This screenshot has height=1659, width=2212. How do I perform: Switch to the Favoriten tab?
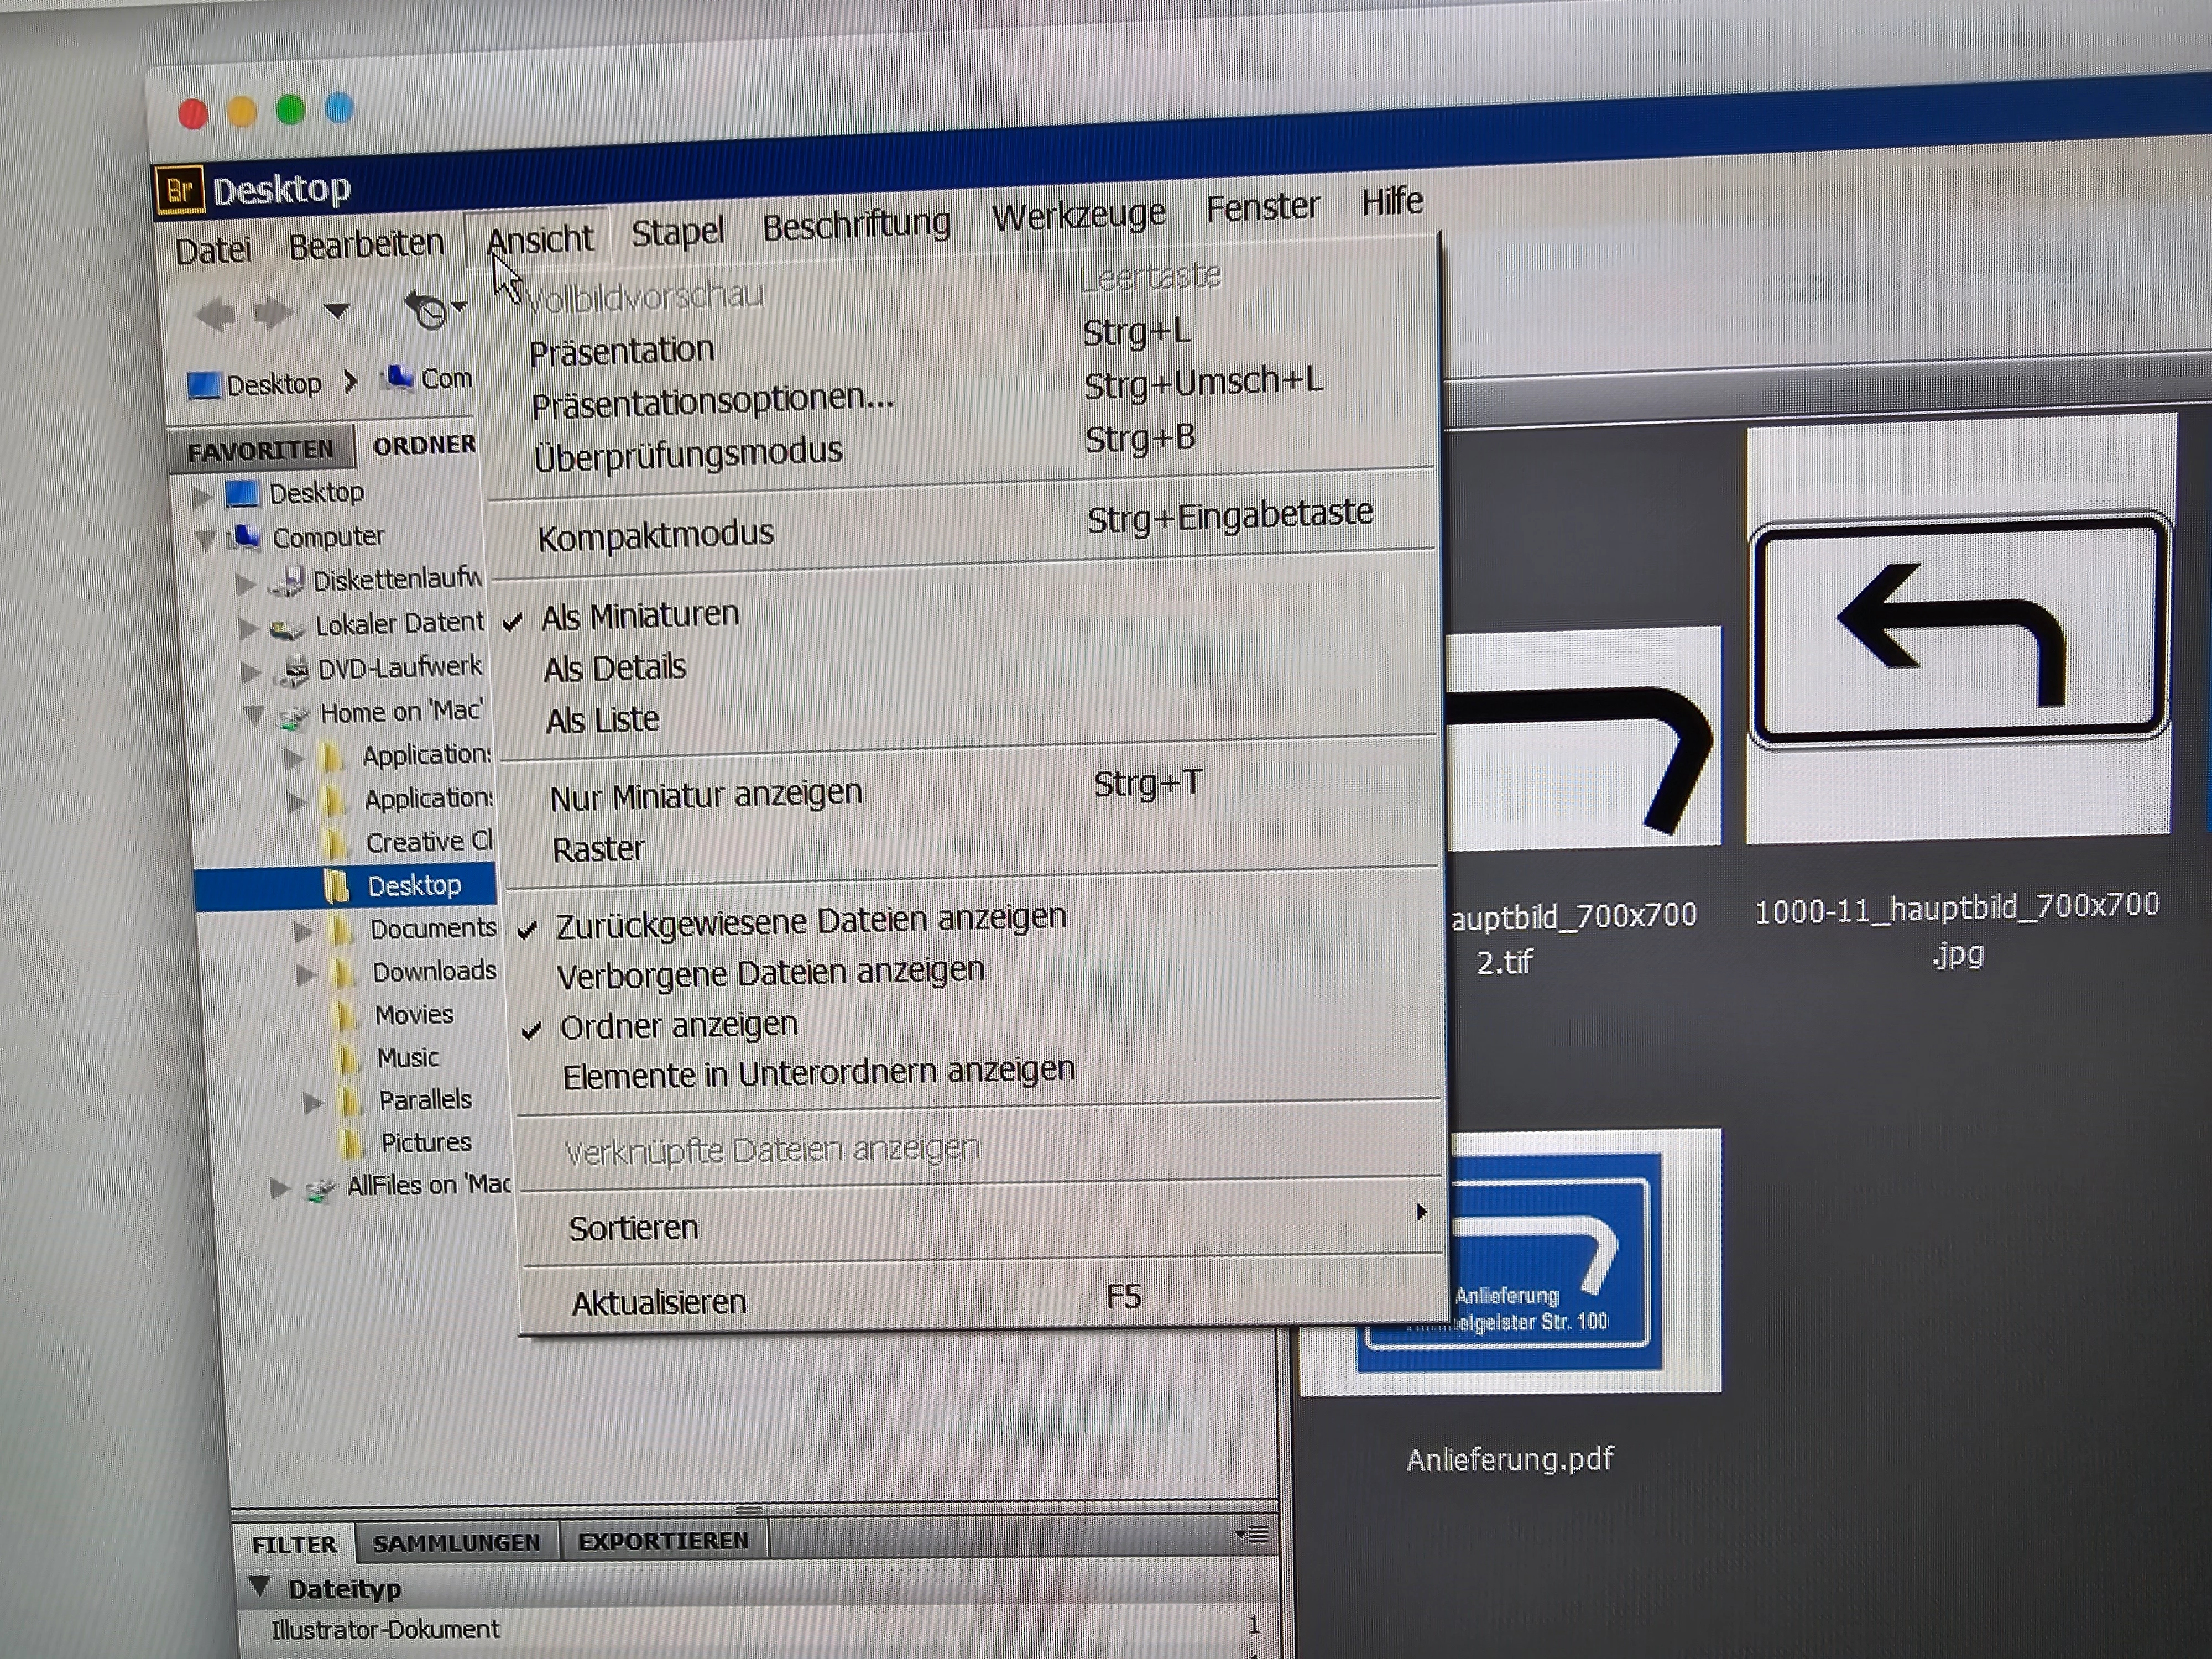(x=260, y=451)
